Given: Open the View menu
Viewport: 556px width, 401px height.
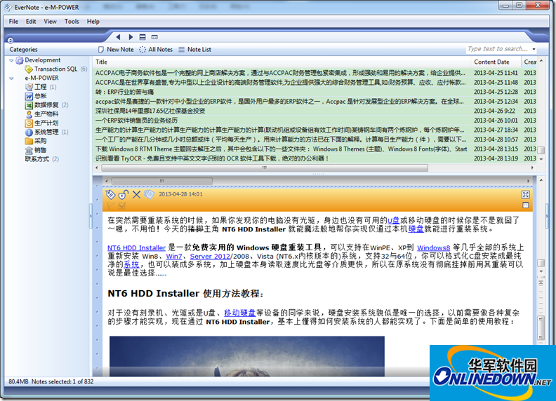Looking at the screenshot, I should 50,21.
